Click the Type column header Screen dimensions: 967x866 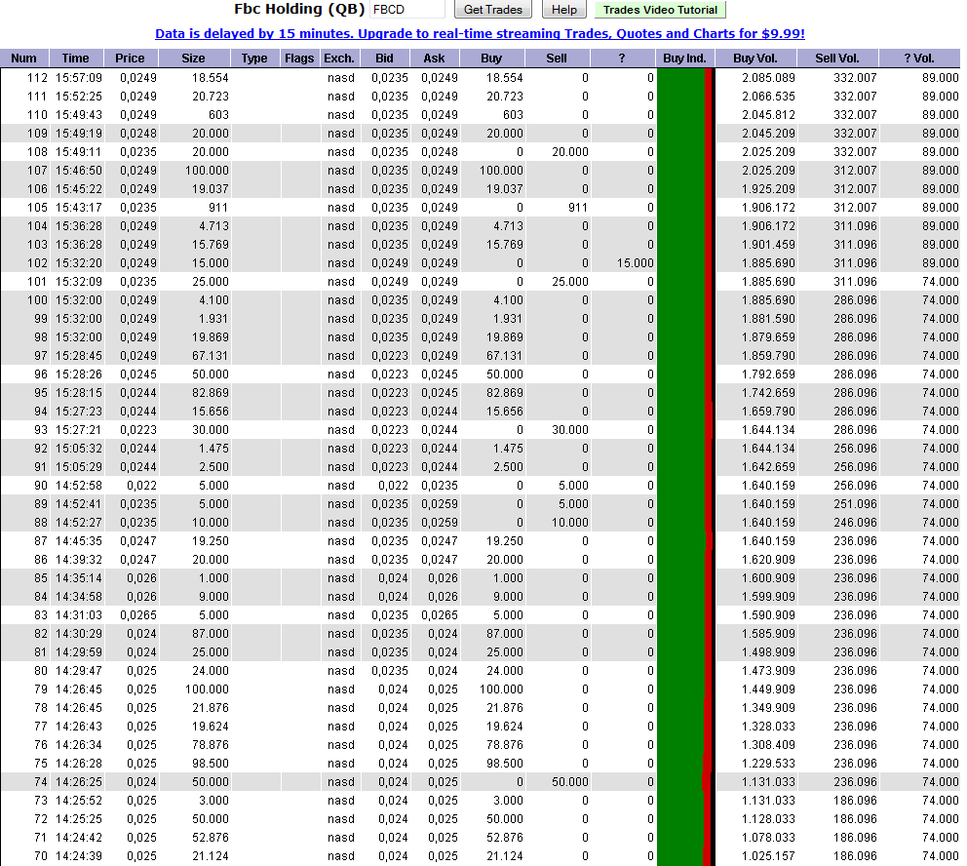pyautogui.click(x=254, y=58)
